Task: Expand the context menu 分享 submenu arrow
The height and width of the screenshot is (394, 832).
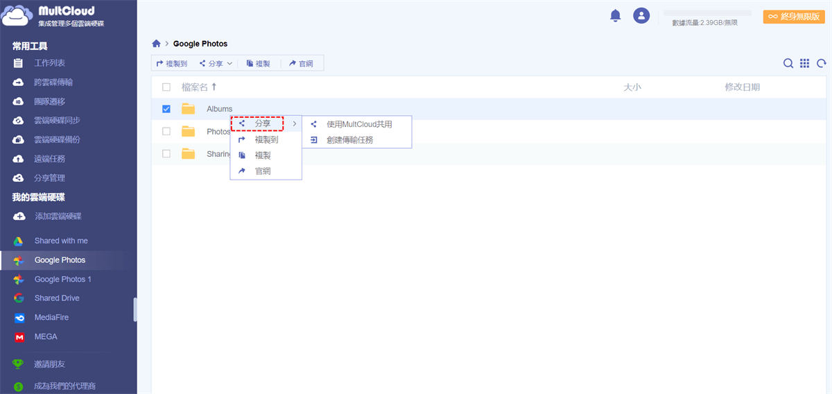Action: tap(294, 123)
